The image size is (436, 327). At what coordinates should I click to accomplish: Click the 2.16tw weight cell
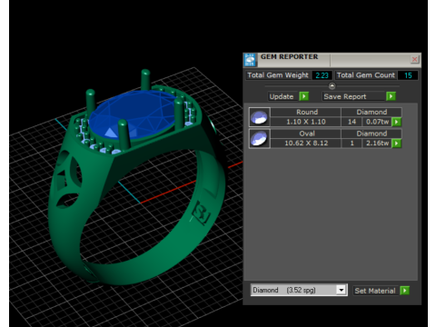tap(377, 143)
